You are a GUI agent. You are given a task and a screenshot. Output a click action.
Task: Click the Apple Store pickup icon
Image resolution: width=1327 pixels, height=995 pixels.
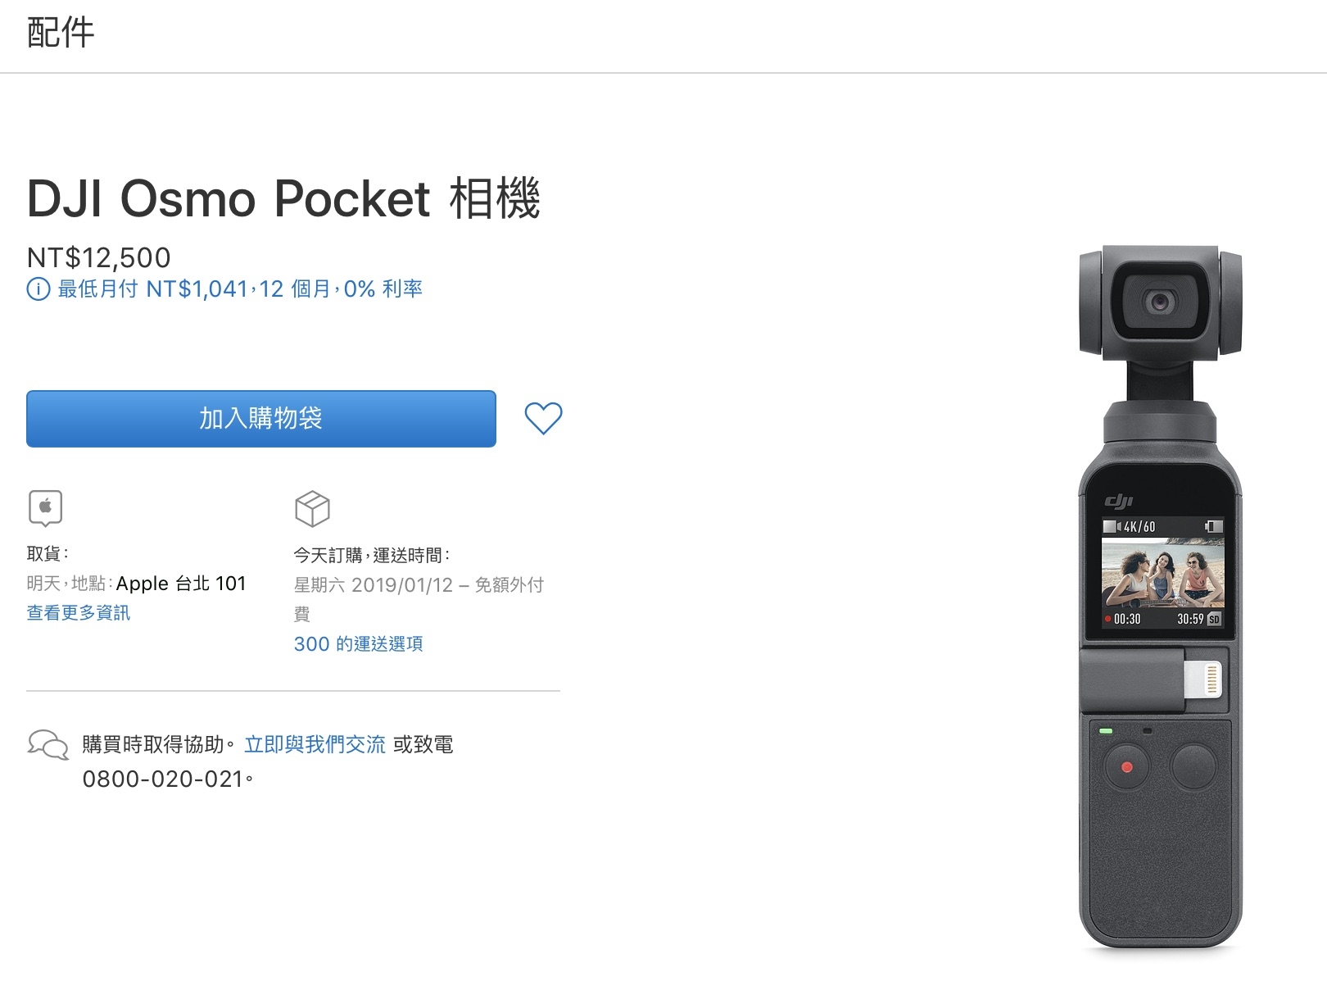[46, 508]
